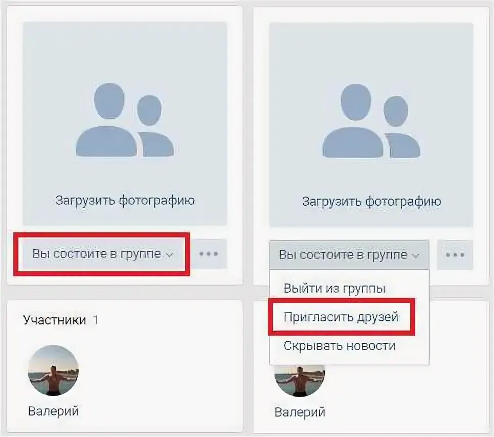This screenshot has width=494, height=437.
Task: Select «Выйти из группы» from the menu
Action: (334, 289)
